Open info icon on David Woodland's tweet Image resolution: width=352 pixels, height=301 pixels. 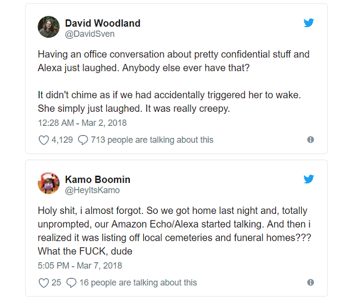point(310,140)
